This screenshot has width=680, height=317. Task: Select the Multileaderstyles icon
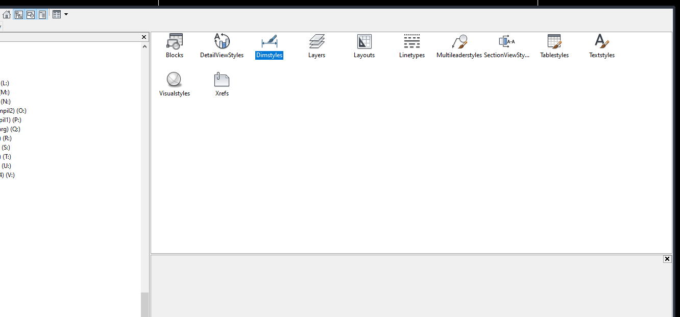click(458, 46)
